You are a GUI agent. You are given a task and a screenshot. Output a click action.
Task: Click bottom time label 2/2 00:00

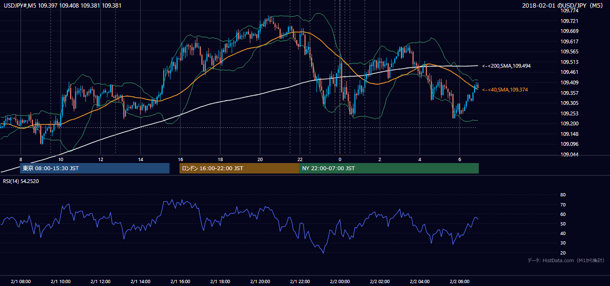pyautogui.click(x=340, y=282)
